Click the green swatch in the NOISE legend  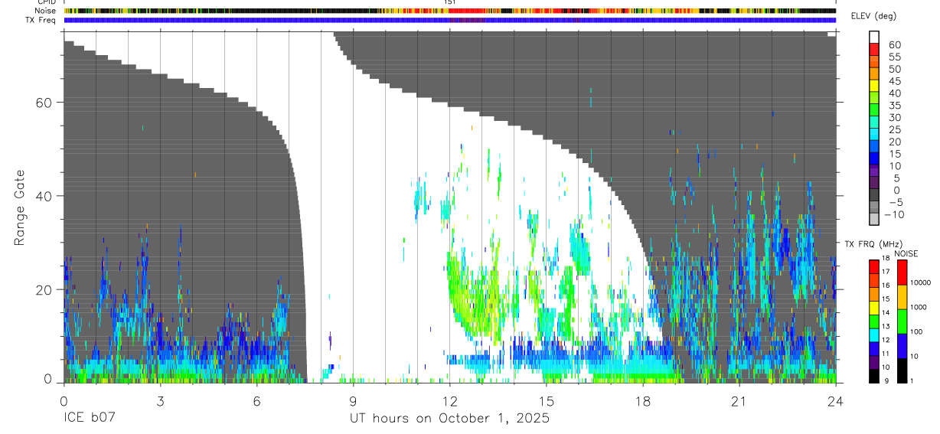click(x=902, y=321)
